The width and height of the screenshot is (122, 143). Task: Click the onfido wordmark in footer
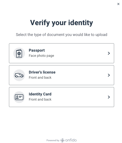point(71,140)
